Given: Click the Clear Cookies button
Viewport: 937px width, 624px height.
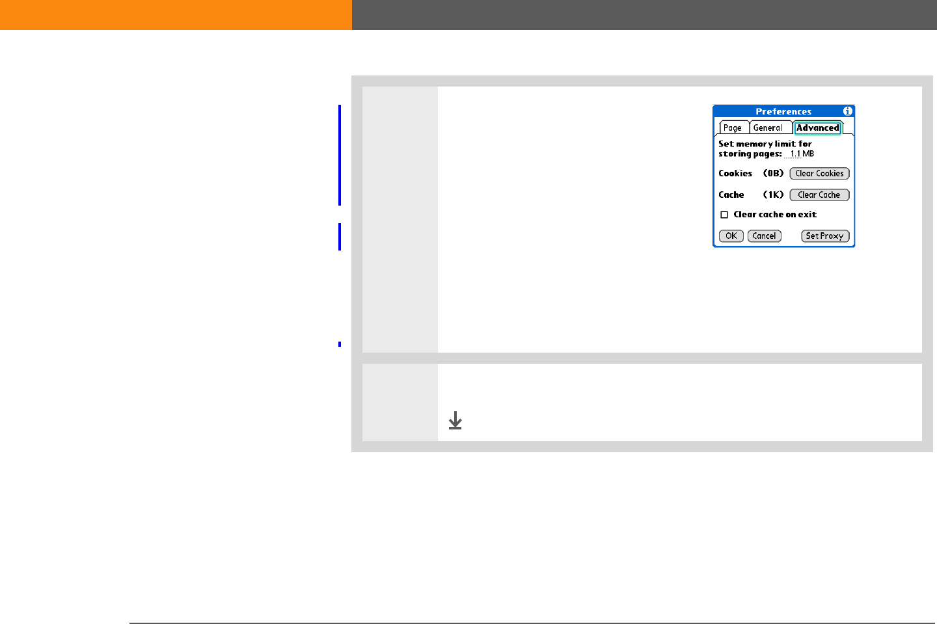Looking at the screenshot, I should (x=819, y=174).
